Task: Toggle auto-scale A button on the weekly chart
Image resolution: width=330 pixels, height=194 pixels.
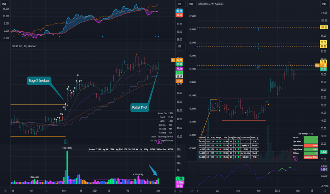Action: [324, 191]
